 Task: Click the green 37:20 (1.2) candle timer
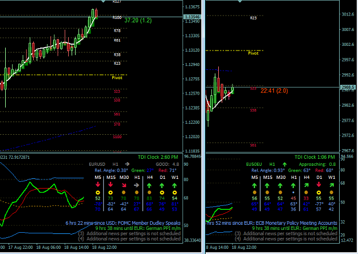[138, 20]
